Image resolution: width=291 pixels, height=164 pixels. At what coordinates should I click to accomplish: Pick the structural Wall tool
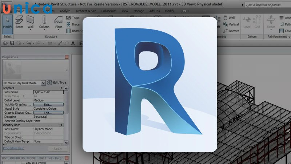(x=31, y=22)
